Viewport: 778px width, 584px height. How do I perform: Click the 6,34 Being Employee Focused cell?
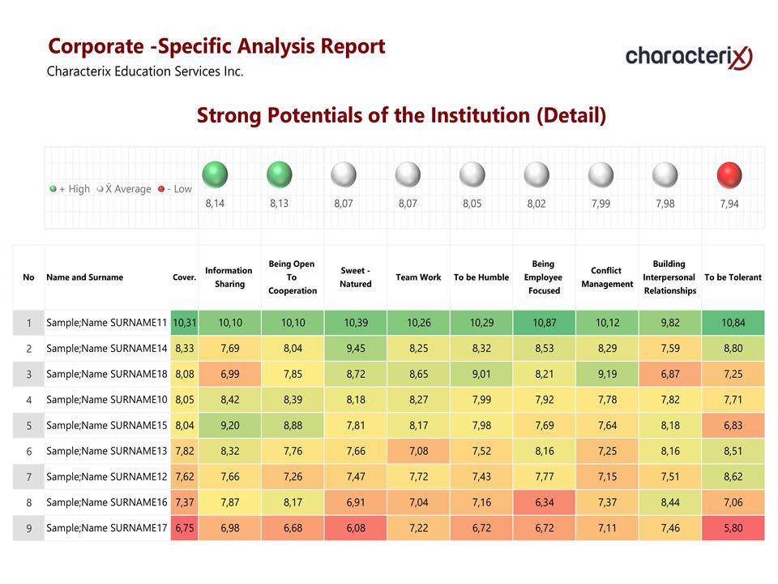coord(544,503)
